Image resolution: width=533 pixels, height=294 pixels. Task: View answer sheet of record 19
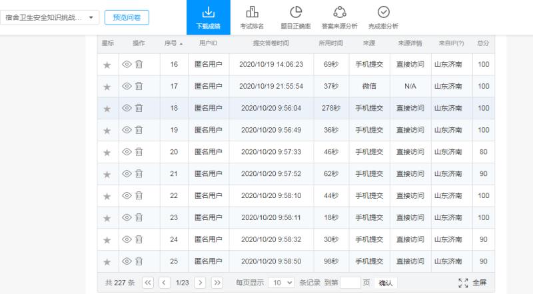click(x=127, y=129)
